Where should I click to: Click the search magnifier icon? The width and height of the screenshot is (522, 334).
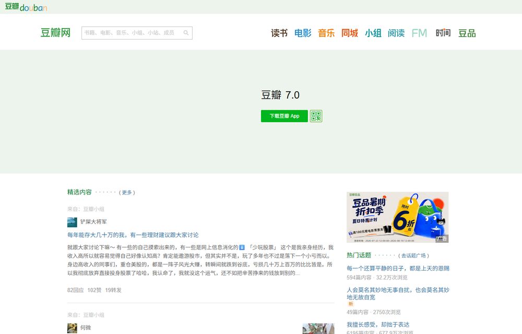click(186, 32)
